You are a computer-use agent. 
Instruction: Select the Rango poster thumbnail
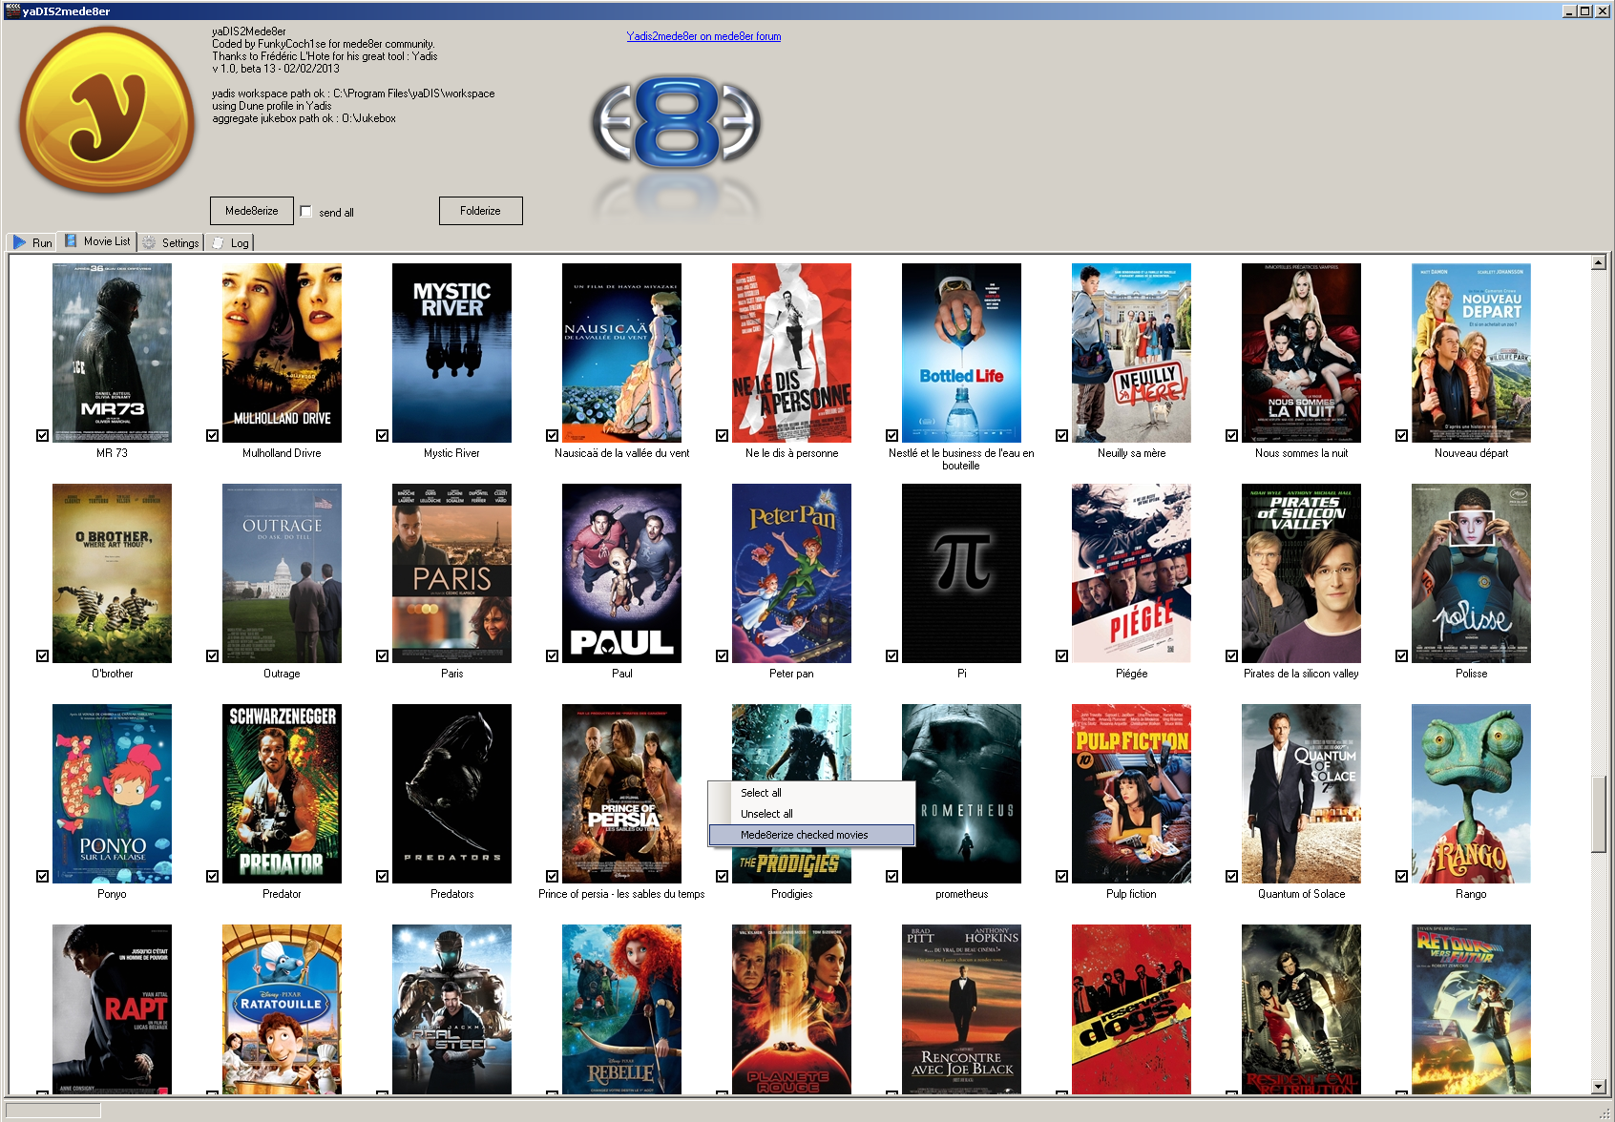point(1471,794)
